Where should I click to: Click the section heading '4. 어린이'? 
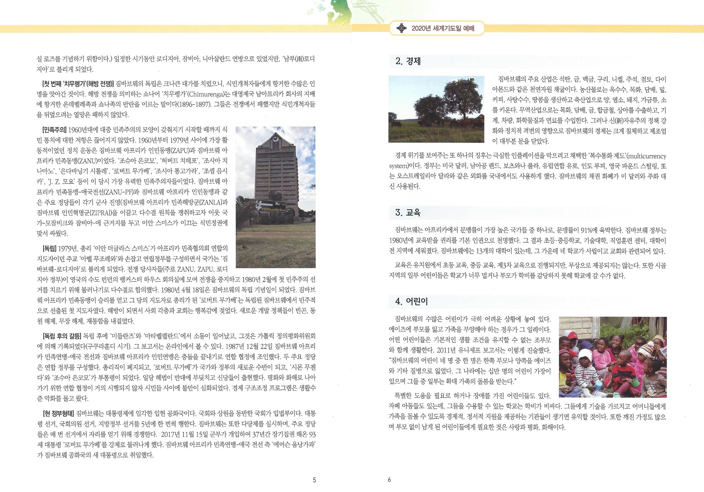coord(411,301)
